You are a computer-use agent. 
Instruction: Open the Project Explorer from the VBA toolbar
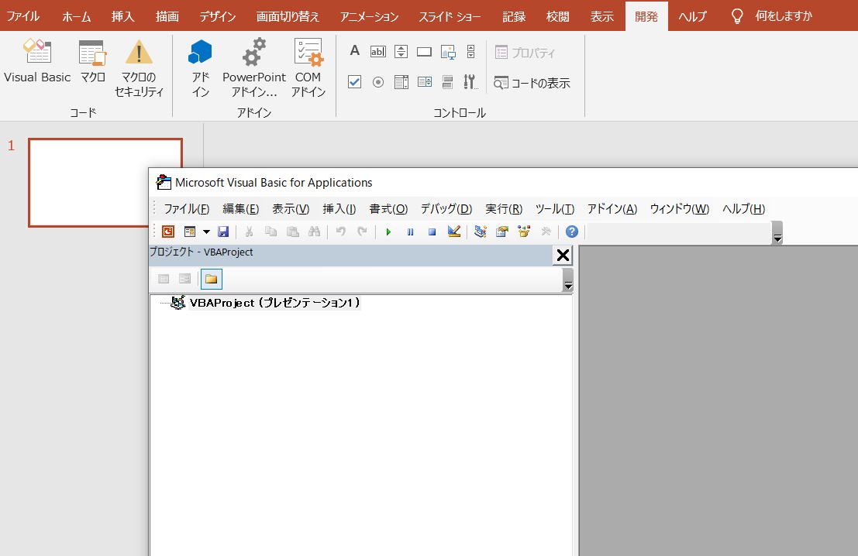481,232
